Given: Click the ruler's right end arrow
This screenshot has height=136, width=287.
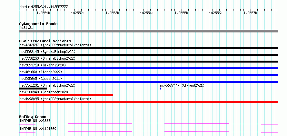Looking at the screenshot, I should [x=277, y=10].
